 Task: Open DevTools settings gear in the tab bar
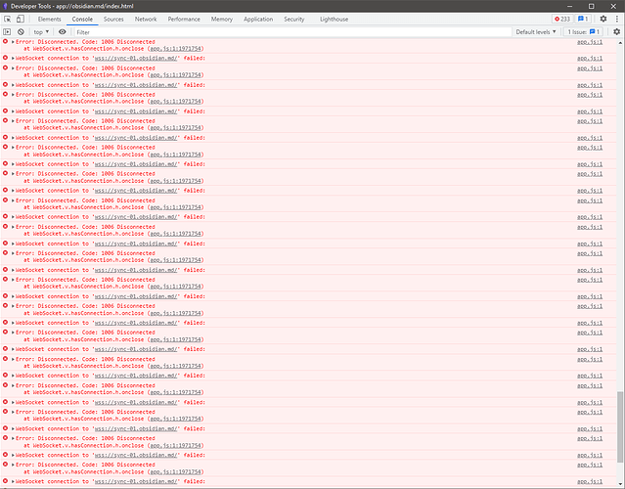[603, 19]
